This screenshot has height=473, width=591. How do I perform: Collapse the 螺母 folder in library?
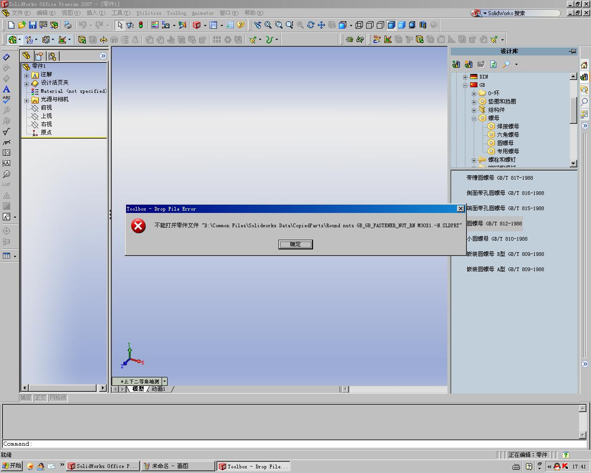click(474, 119)
